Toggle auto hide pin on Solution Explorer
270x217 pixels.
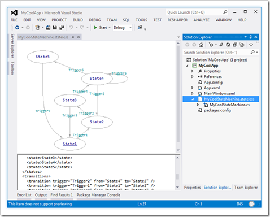point(250,37)
